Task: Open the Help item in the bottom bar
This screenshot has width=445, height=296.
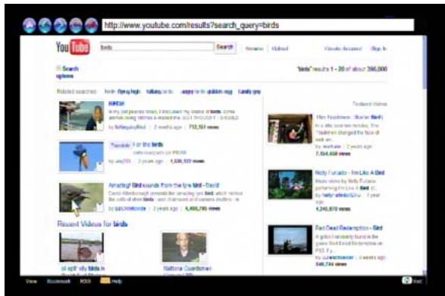Action: (x=117, y=282)
